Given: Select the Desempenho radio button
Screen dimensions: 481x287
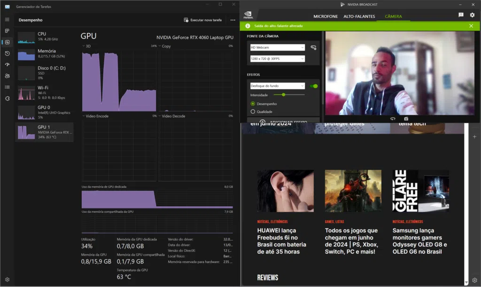Looking at the screenshot, I should tap(253, 104).
